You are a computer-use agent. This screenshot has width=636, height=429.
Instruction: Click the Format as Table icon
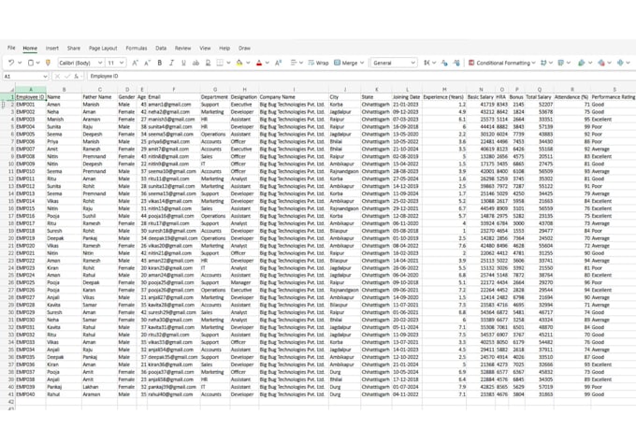pyautogui.click(x=543, y=63)
